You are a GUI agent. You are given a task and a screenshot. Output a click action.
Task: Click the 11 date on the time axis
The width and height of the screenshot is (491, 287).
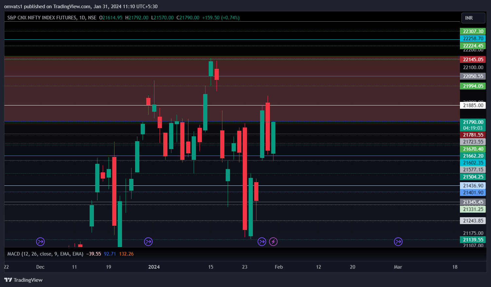[74, 267]
